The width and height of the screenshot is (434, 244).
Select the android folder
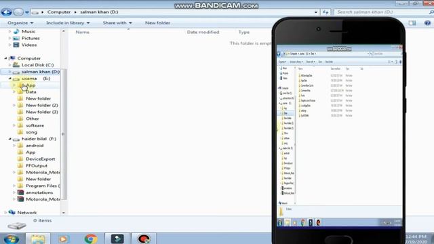tap(35, 146)
